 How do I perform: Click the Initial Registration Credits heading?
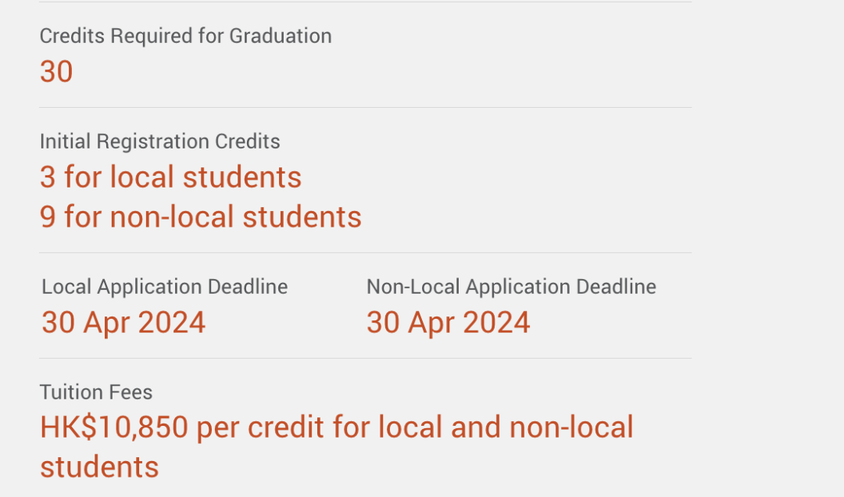160,141
